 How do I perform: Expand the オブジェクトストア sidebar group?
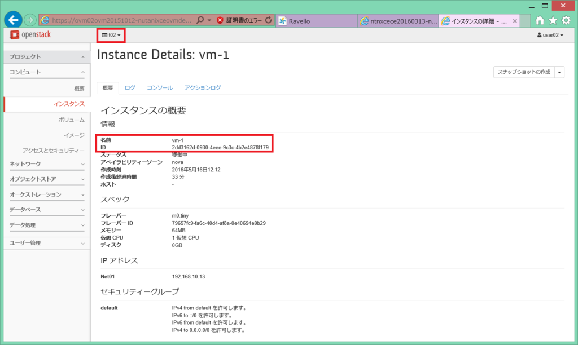coord(47,179)
